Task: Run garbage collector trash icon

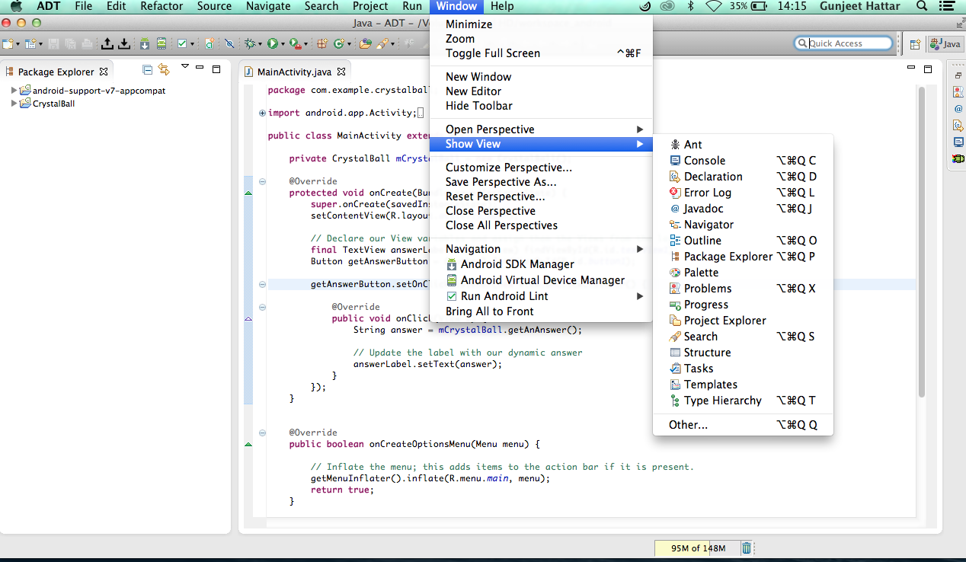Action: tap(747, 548)
